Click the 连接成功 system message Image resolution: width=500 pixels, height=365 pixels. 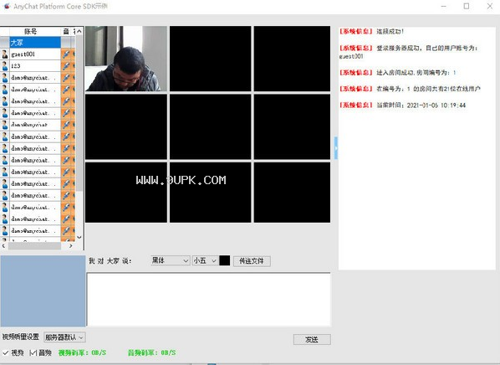(371, 31)
